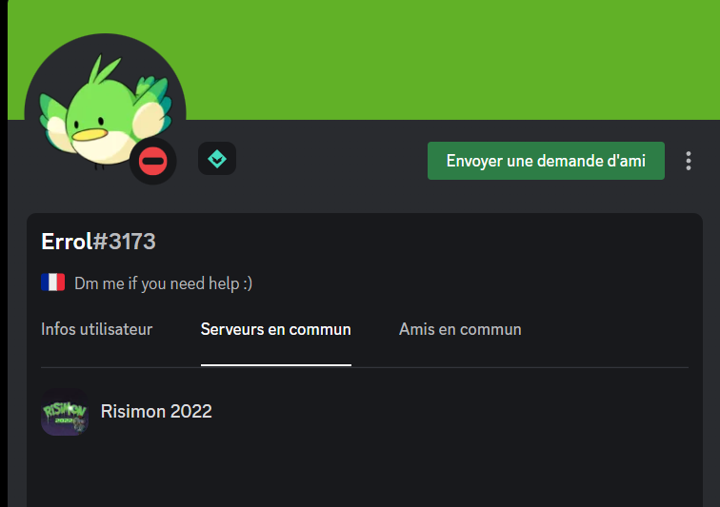
Task: Send a friend request with Envoyer button
Action: 546,161
